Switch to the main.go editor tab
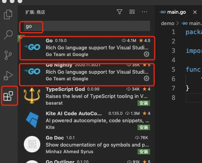Image resolution: width=202 pixels, height=163 pixels. pos(173,12)
